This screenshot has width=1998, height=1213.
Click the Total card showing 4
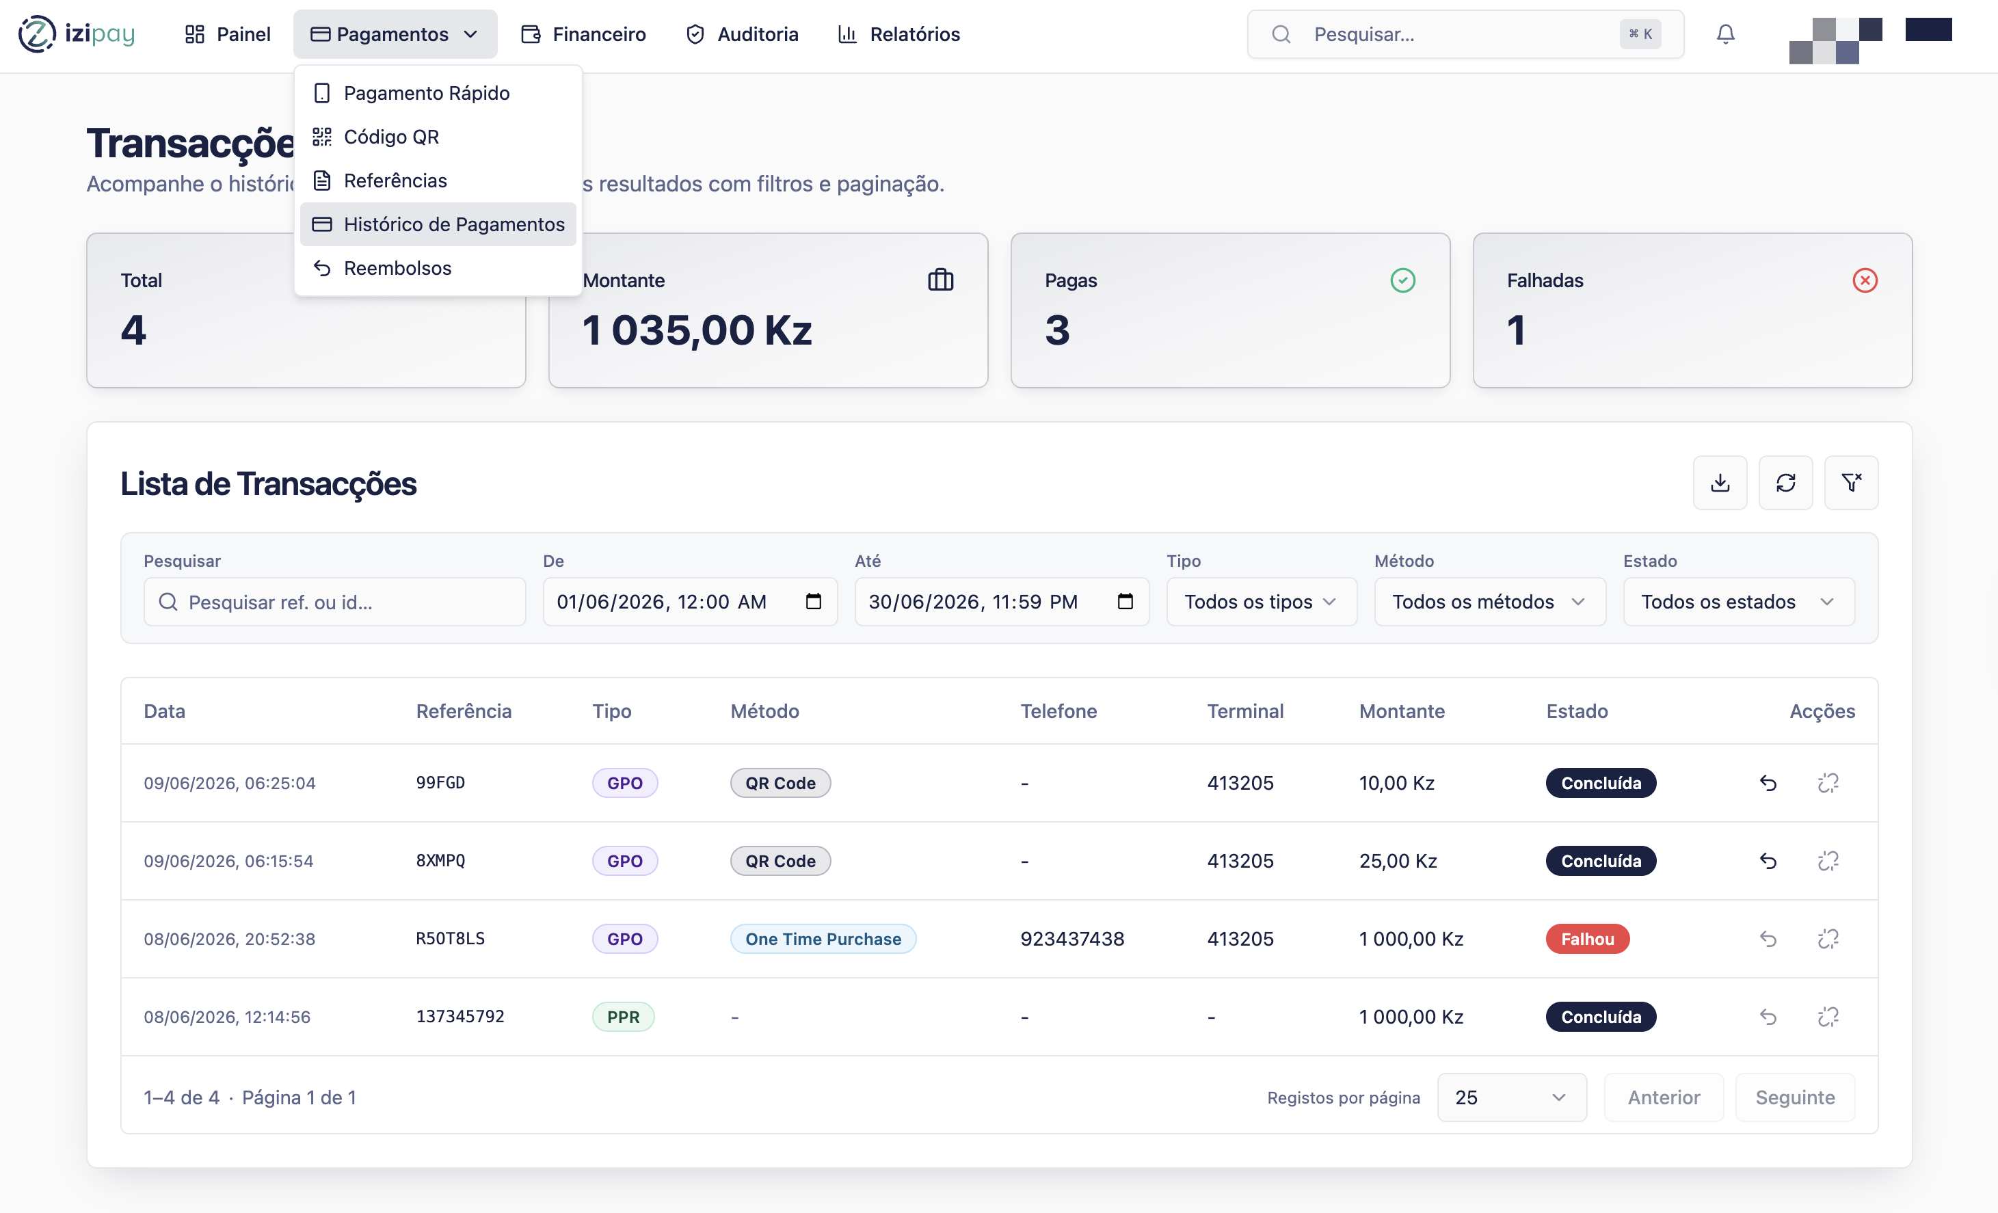(306, 310)
